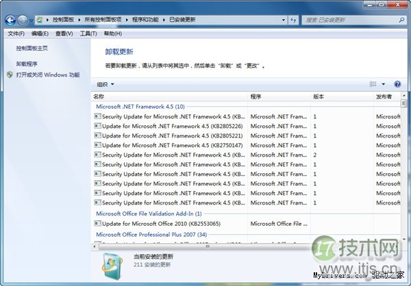Open the 组织 dropdown menu
This screenshot has width=411, height=286.
tap(105, 84)
